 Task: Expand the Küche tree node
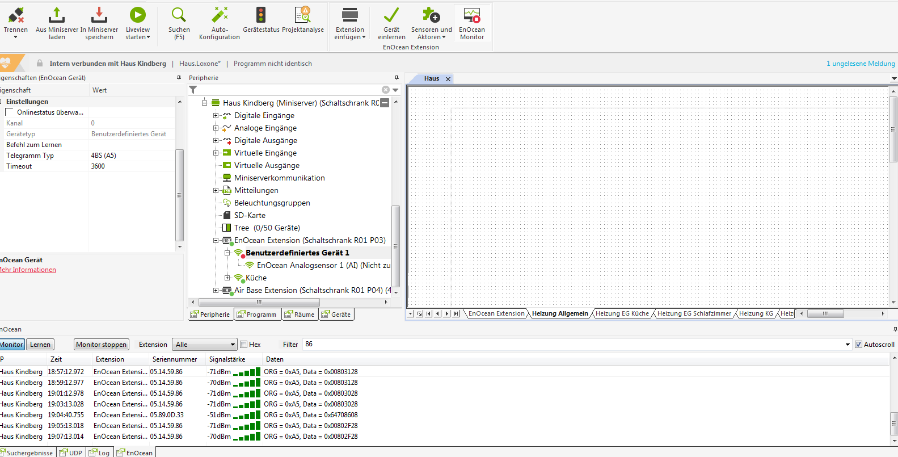[x=227, y=278]
